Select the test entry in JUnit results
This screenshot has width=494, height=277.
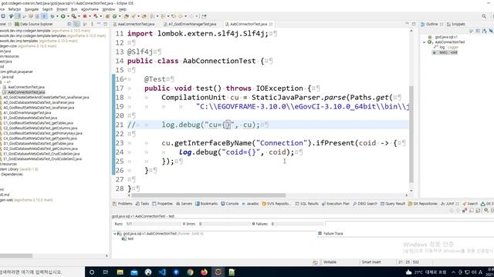point(128,239)
